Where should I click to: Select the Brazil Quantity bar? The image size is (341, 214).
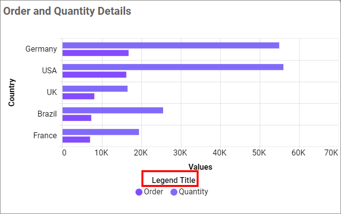point(112,110)
